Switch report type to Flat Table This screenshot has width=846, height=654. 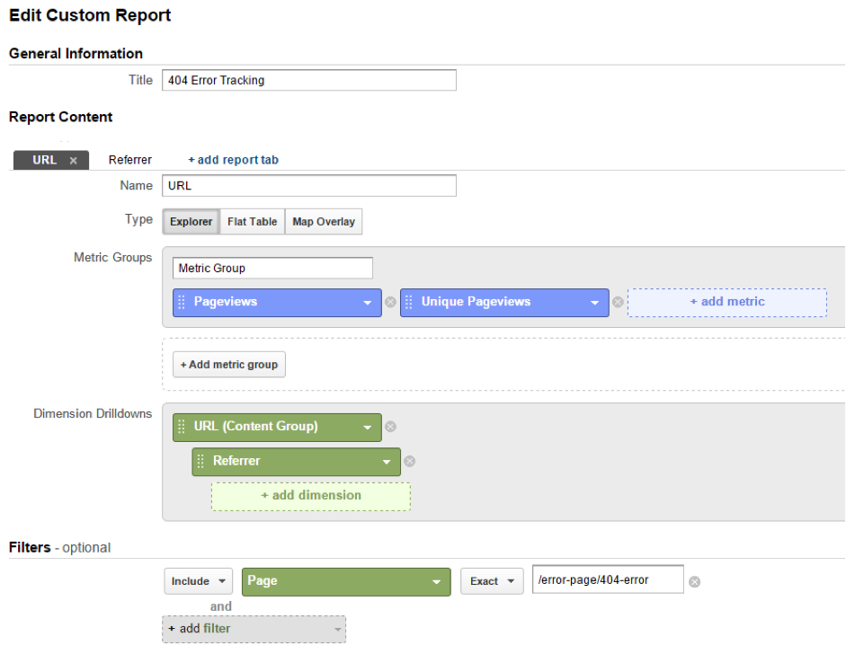[252, 222]
